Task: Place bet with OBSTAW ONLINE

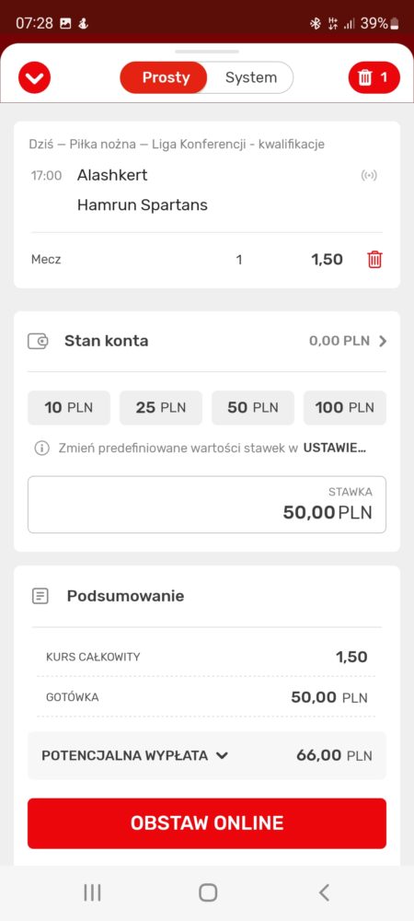Action: pos(207,822)
